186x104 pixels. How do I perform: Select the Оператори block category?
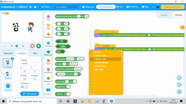pos(48,53)
